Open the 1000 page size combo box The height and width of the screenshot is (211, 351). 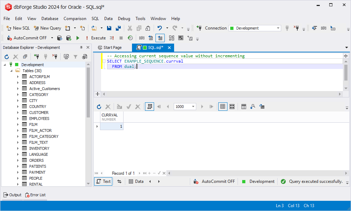[x=185, y=107]
